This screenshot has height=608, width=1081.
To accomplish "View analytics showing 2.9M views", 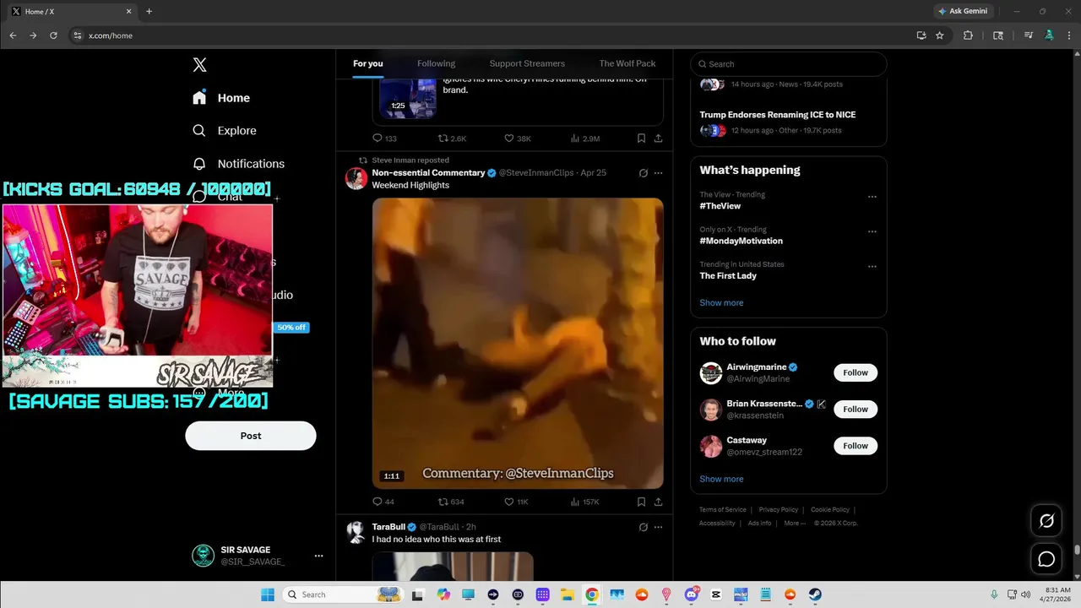I will pyautogui.click(x=585, y=138).
